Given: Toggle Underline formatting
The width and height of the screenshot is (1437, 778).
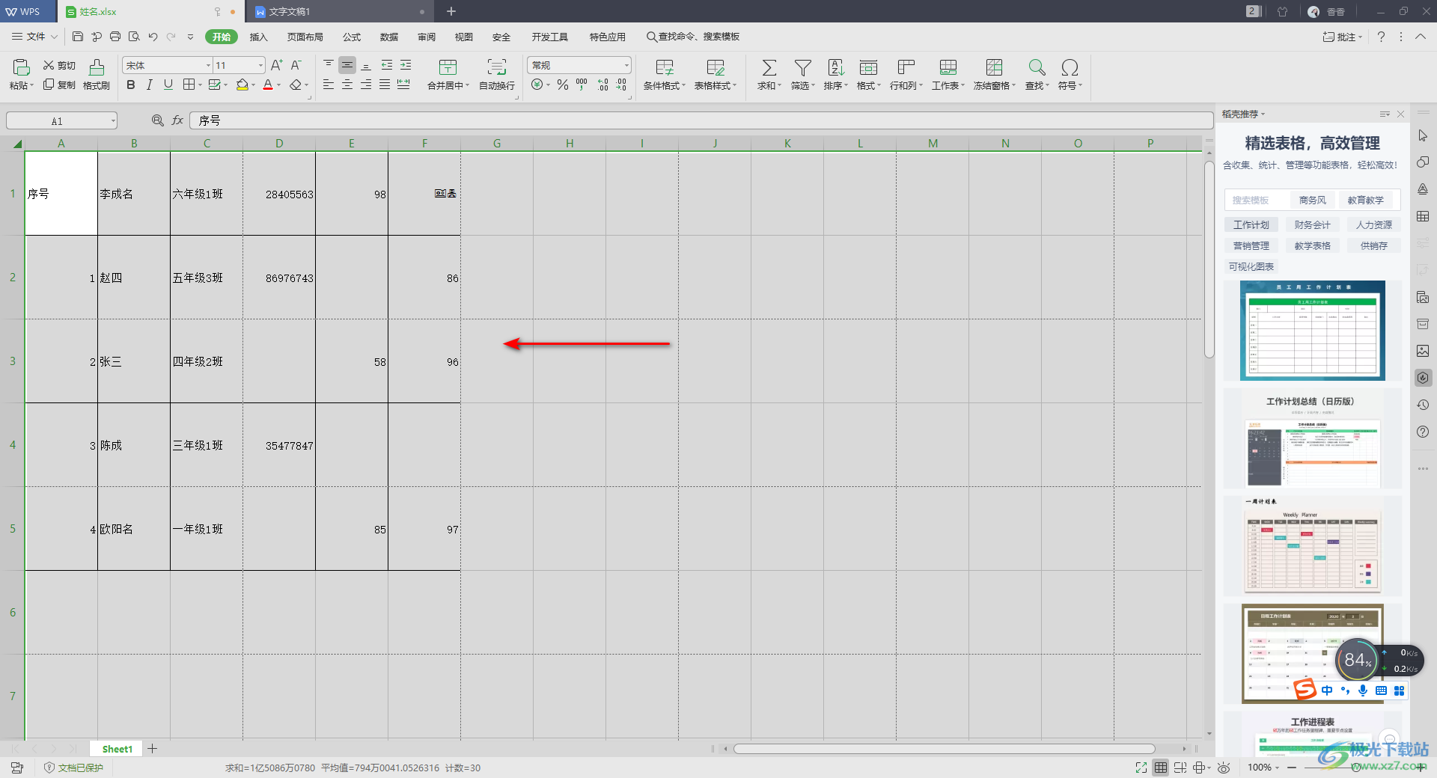Looking at the screenshot, I should [168, 85].
